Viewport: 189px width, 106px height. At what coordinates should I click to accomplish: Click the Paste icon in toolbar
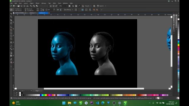click(x=37, y=6)
